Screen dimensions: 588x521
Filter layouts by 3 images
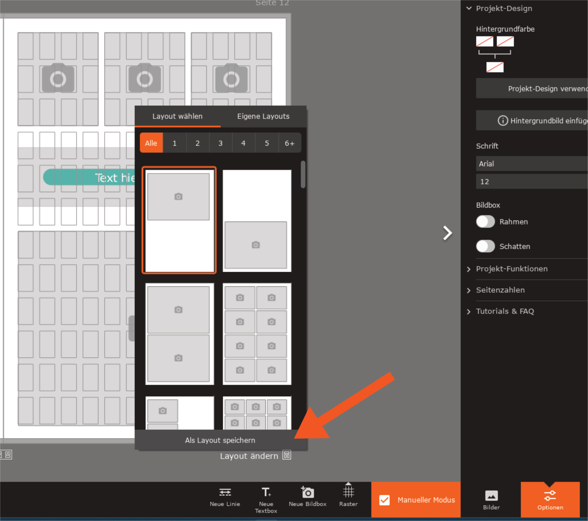(x=220, y=143)
